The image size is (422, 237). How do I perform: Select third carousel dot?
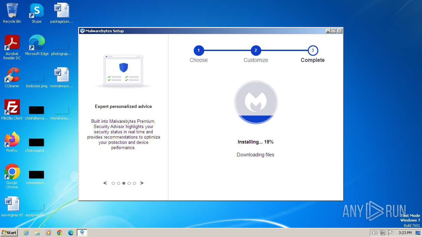[124, 183]
